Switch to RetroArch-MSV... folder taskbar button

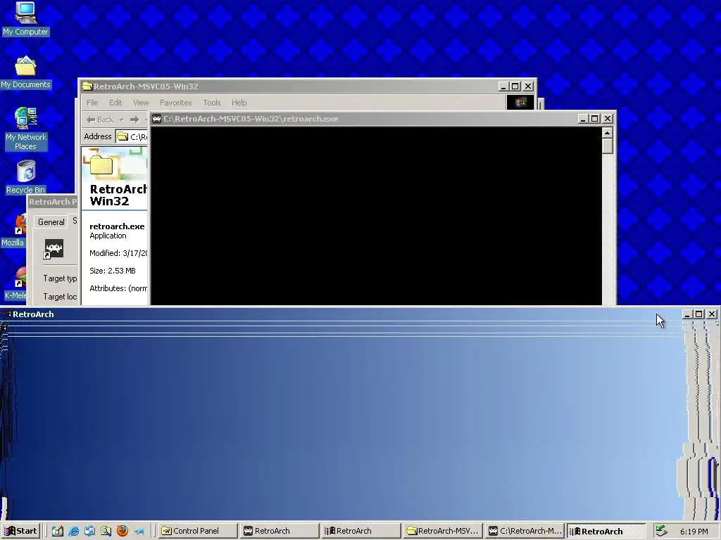tap(444, 531)
